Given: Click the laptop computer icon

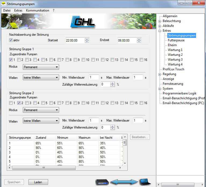Looking at the screenshot, I should pyautogui.click(x=145, y=182).
